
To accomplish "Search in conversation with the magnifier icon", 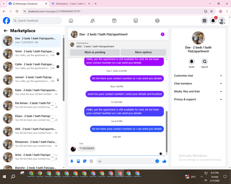I will tap(205, 62).
